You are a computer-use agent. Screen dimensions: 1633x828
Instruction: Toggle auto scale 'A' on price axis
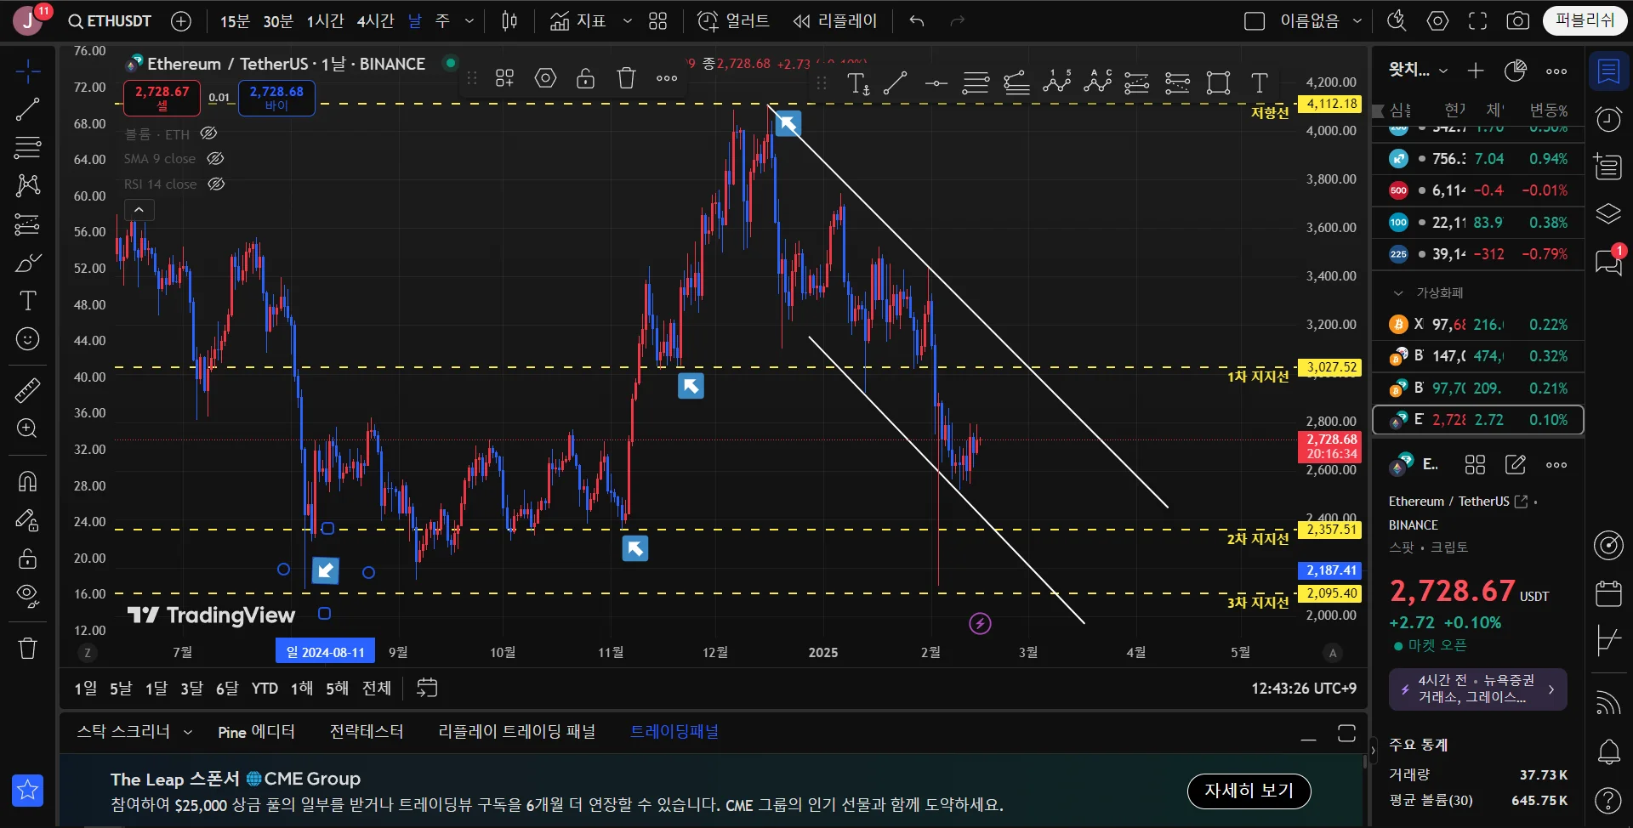tap(1333, 653)
